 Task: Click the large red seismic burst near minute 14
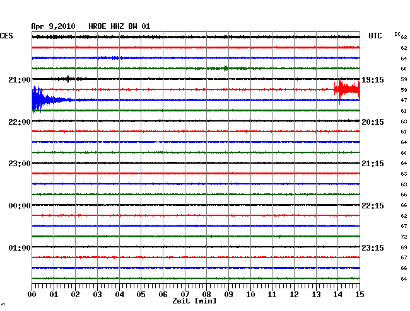pos(347,91)
